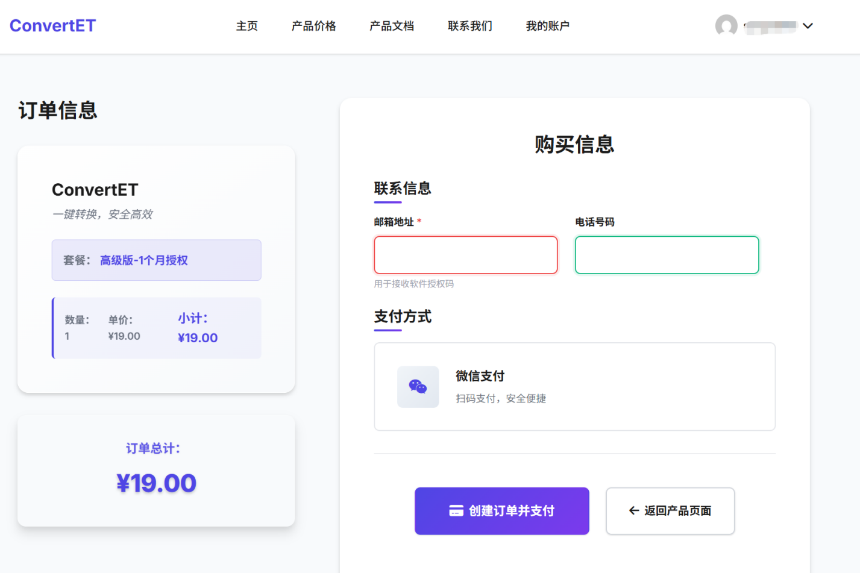This screenshot has height=573, width=860.
Task: Click the ¥19.00 order total amount
Action: click(156, 483)
